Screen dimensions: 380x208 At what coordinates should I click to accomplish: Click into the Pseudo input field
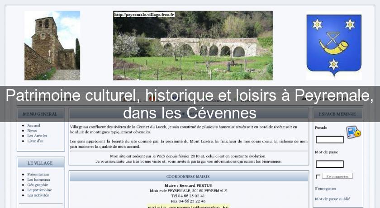tap(330, 140)
